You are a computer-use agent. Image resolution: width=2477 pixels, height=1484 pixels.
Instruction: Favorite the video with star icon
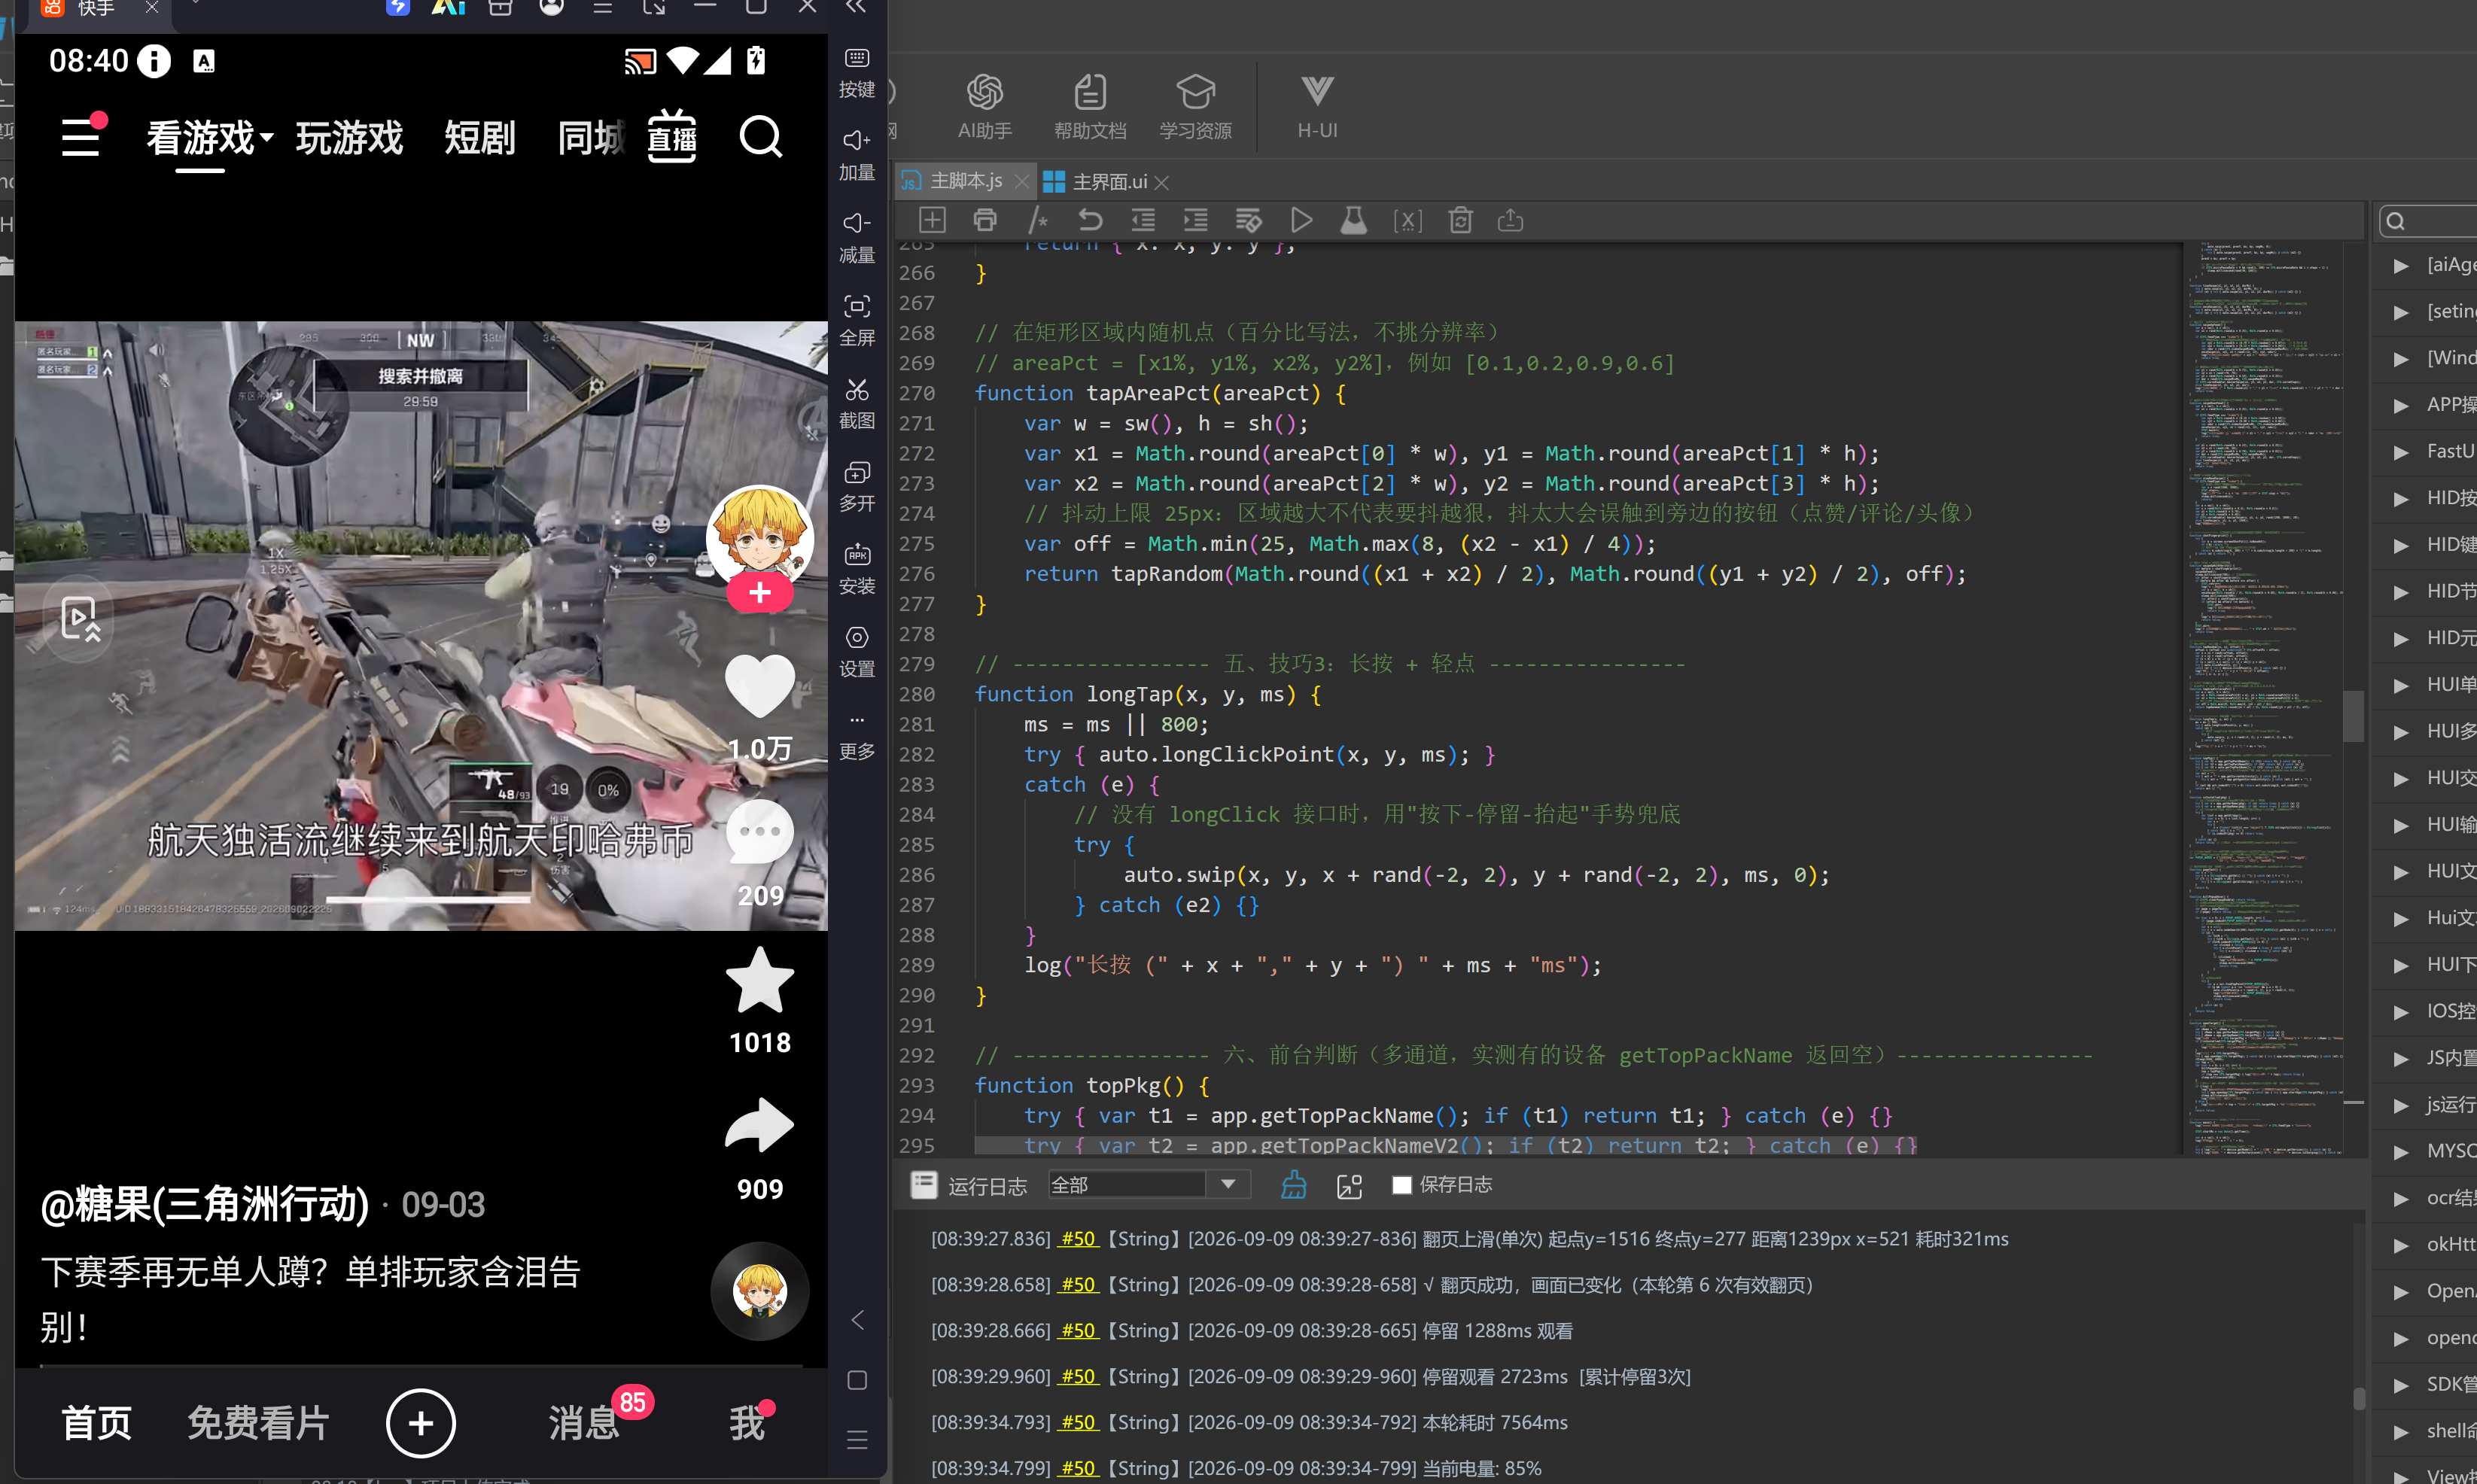pos(760,981)
